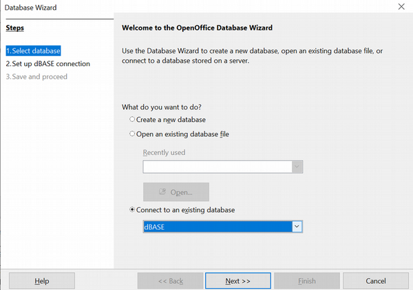Open the Recently used dropdown arrow
Image resolution: width=413 pixels, height=290 pixels.
[x=297, y=167]
